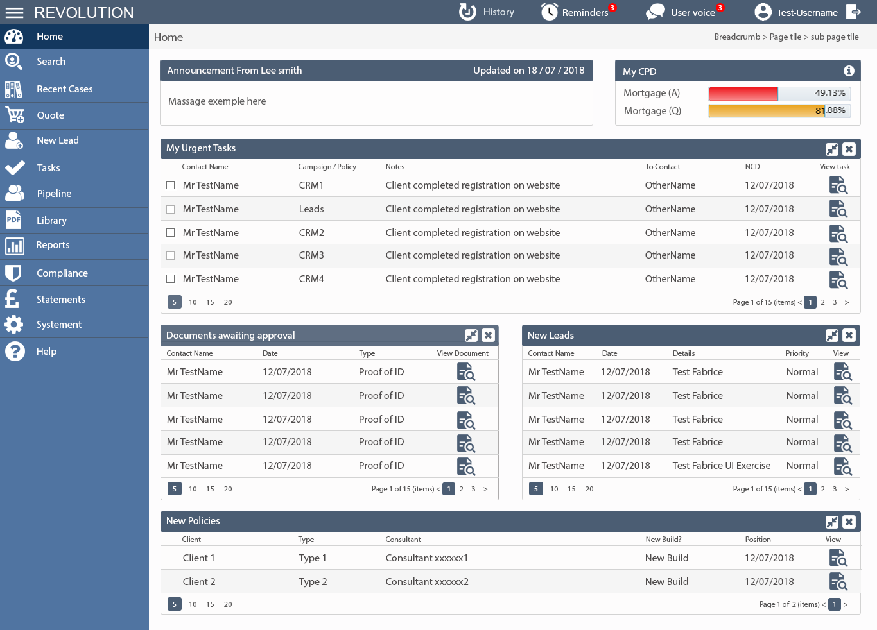Viewport: 877px width, 630px height.
Task: Show 15 items in New Leads
Action: 571,489
